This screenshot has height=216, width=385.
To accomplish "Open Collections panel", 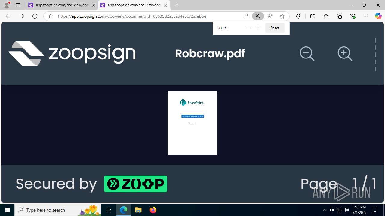I will [339, 16].
